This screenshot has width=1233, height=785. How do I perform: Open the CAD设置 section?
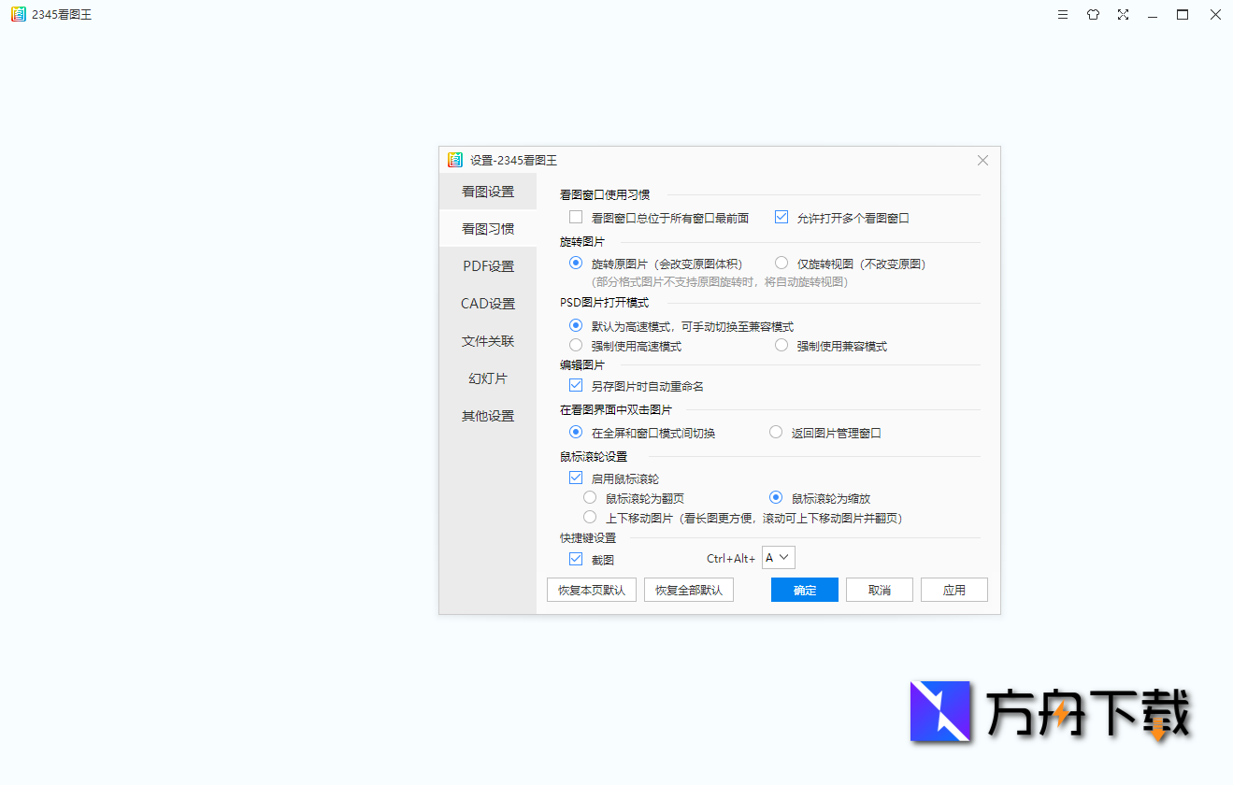(487, 303)
